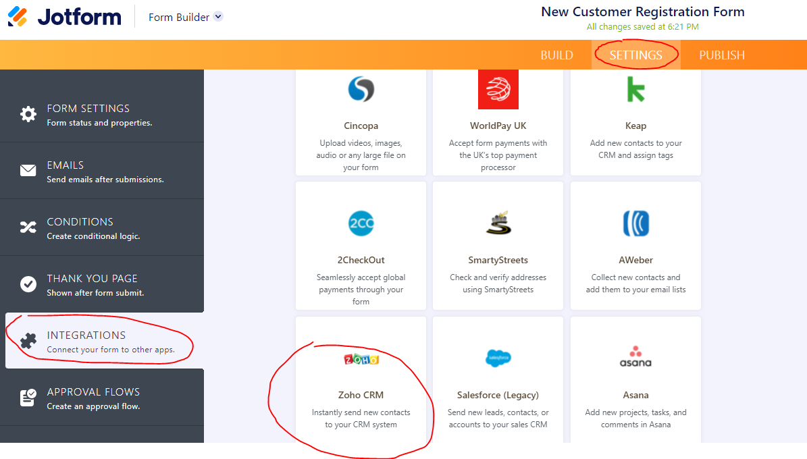Click 'Create conditional logic.' subtitle

[x=93, y=236]
